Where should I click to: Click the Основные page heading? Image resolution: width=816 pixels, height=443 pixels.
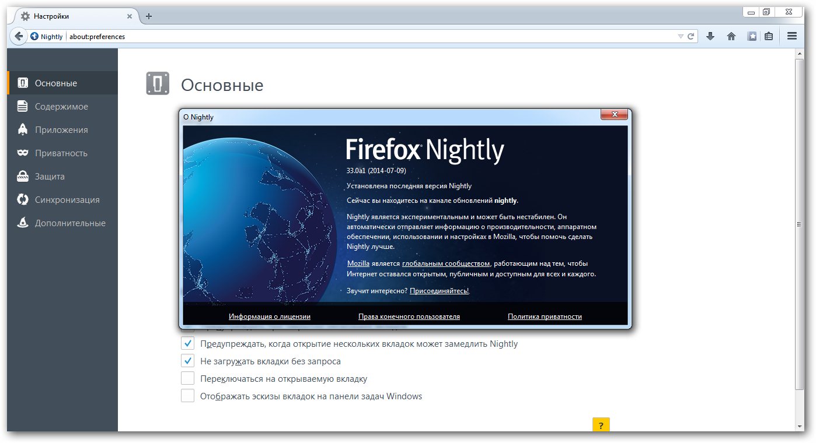click(x=222, y=85)
